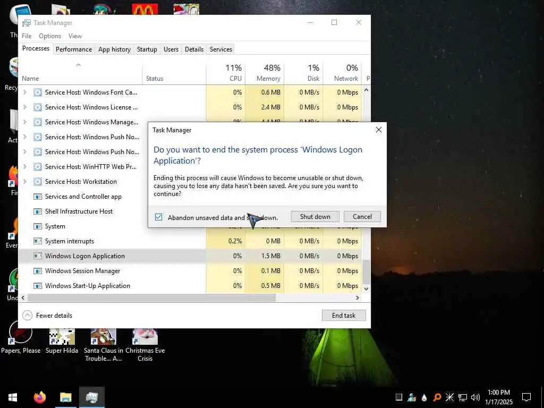Collapse with the Fewer details chevron

(27, 316)
